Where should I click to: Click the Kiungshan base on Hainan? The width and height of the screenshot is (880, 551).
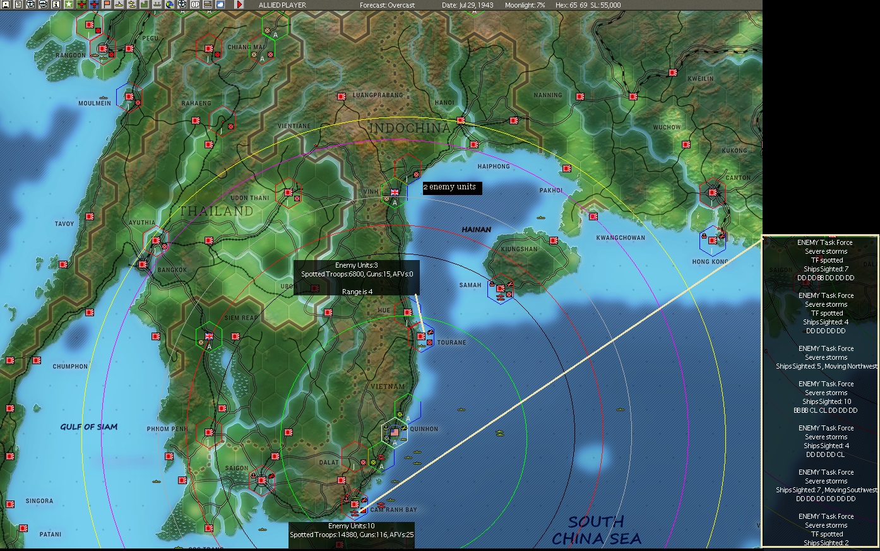(554, 240)
